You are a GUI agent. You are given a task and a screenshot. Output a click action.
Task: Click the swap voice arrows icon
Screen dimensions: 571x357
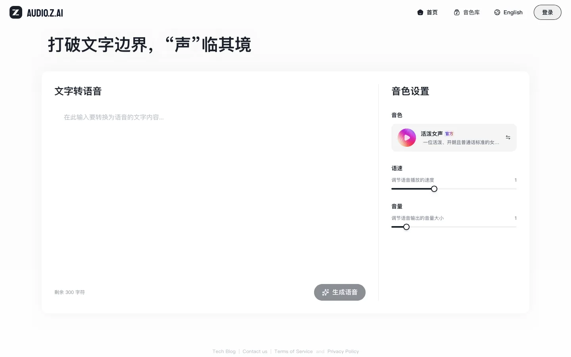(508, 137)
